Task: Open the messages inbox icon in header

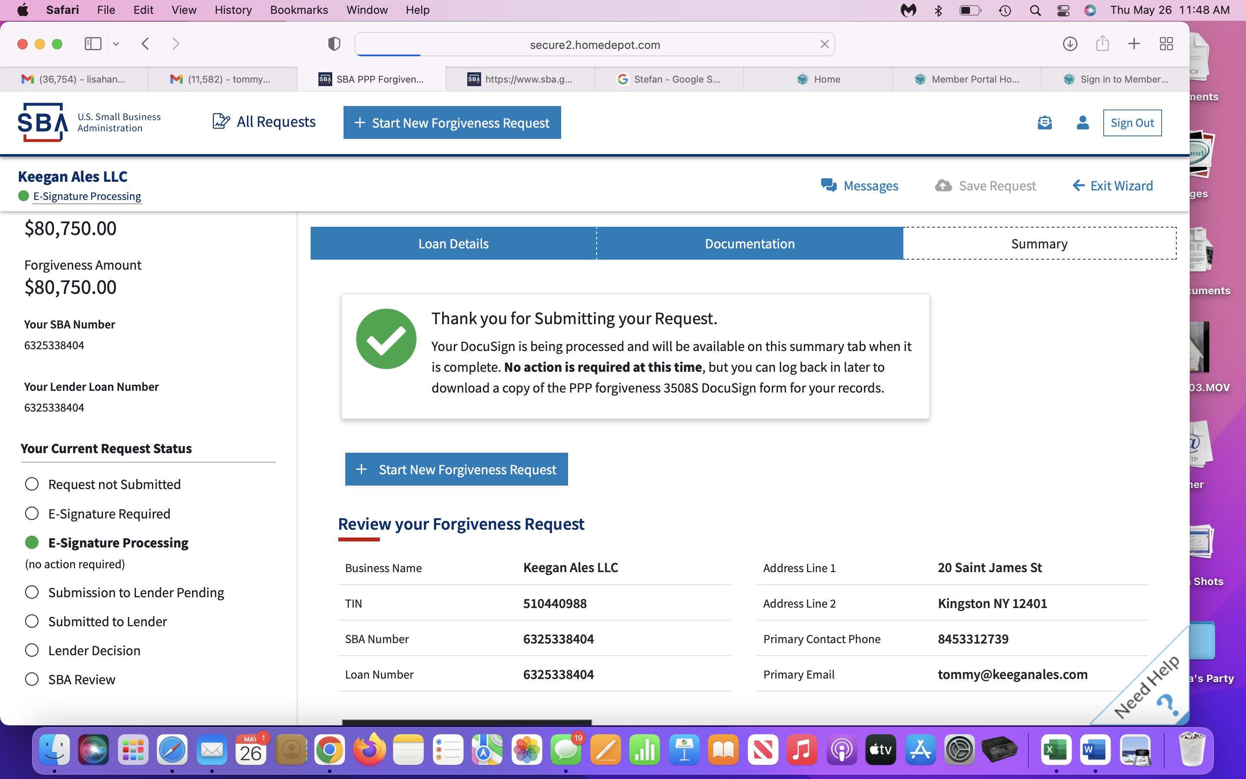Action: pyautogui.click(x=1044, y=122)
